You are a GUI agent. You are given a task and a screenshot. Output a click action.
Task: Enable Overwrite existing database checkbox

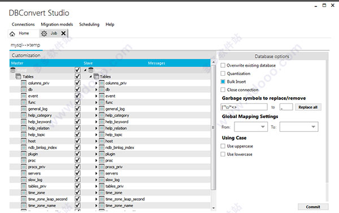223,66
